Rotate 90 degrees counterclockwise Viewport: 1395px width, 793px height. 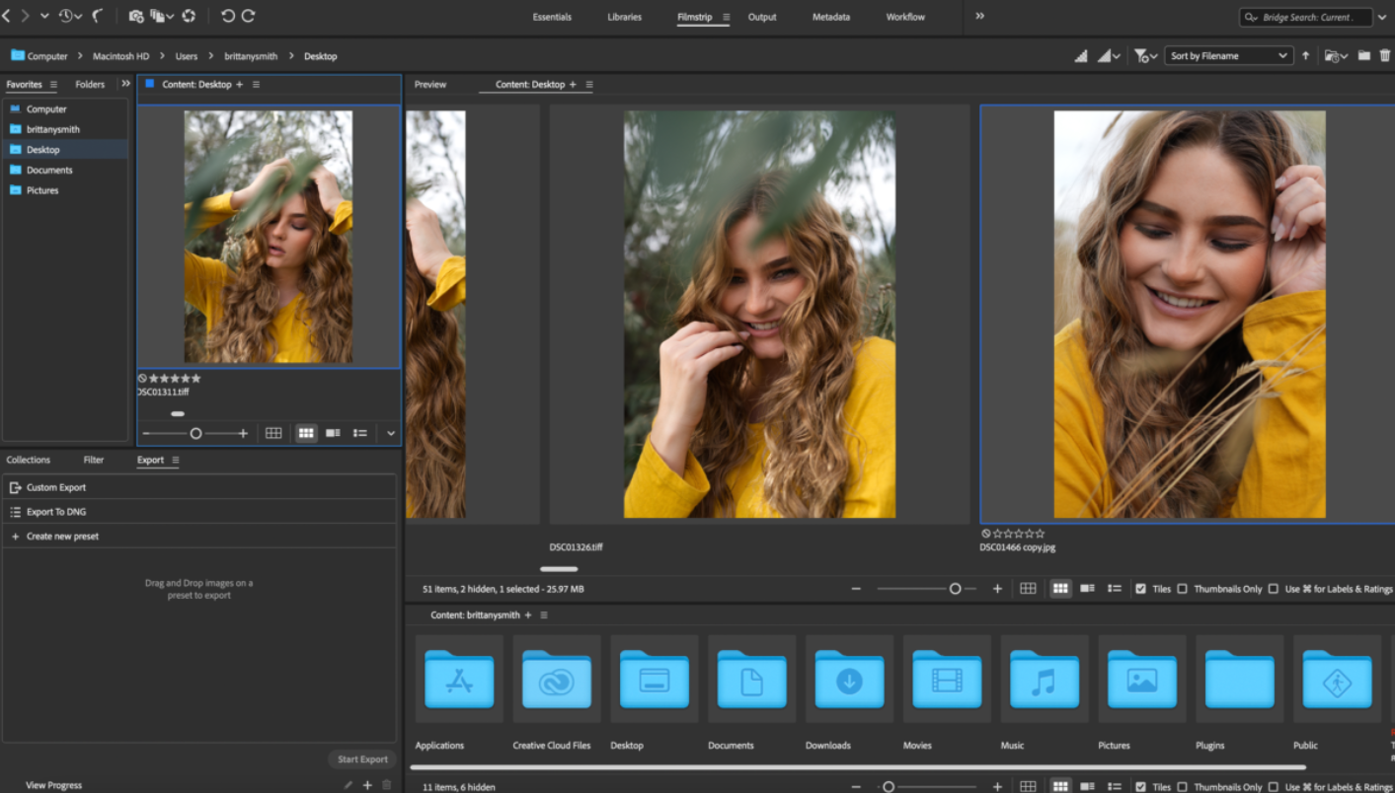pos(228,16)
